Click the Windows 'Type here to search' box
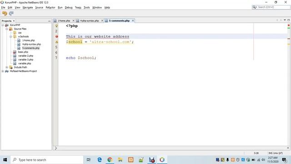Viewport: 291px width, 164px height. pos(47,160)
